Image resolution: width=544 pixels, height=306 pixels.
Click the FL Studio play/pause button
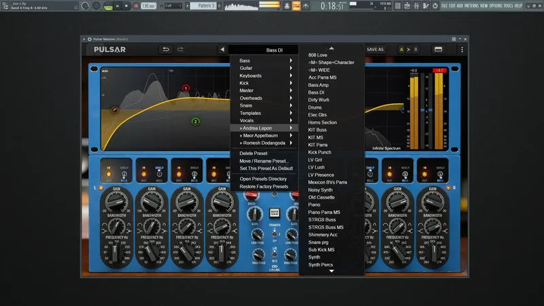tap(118, 6)
